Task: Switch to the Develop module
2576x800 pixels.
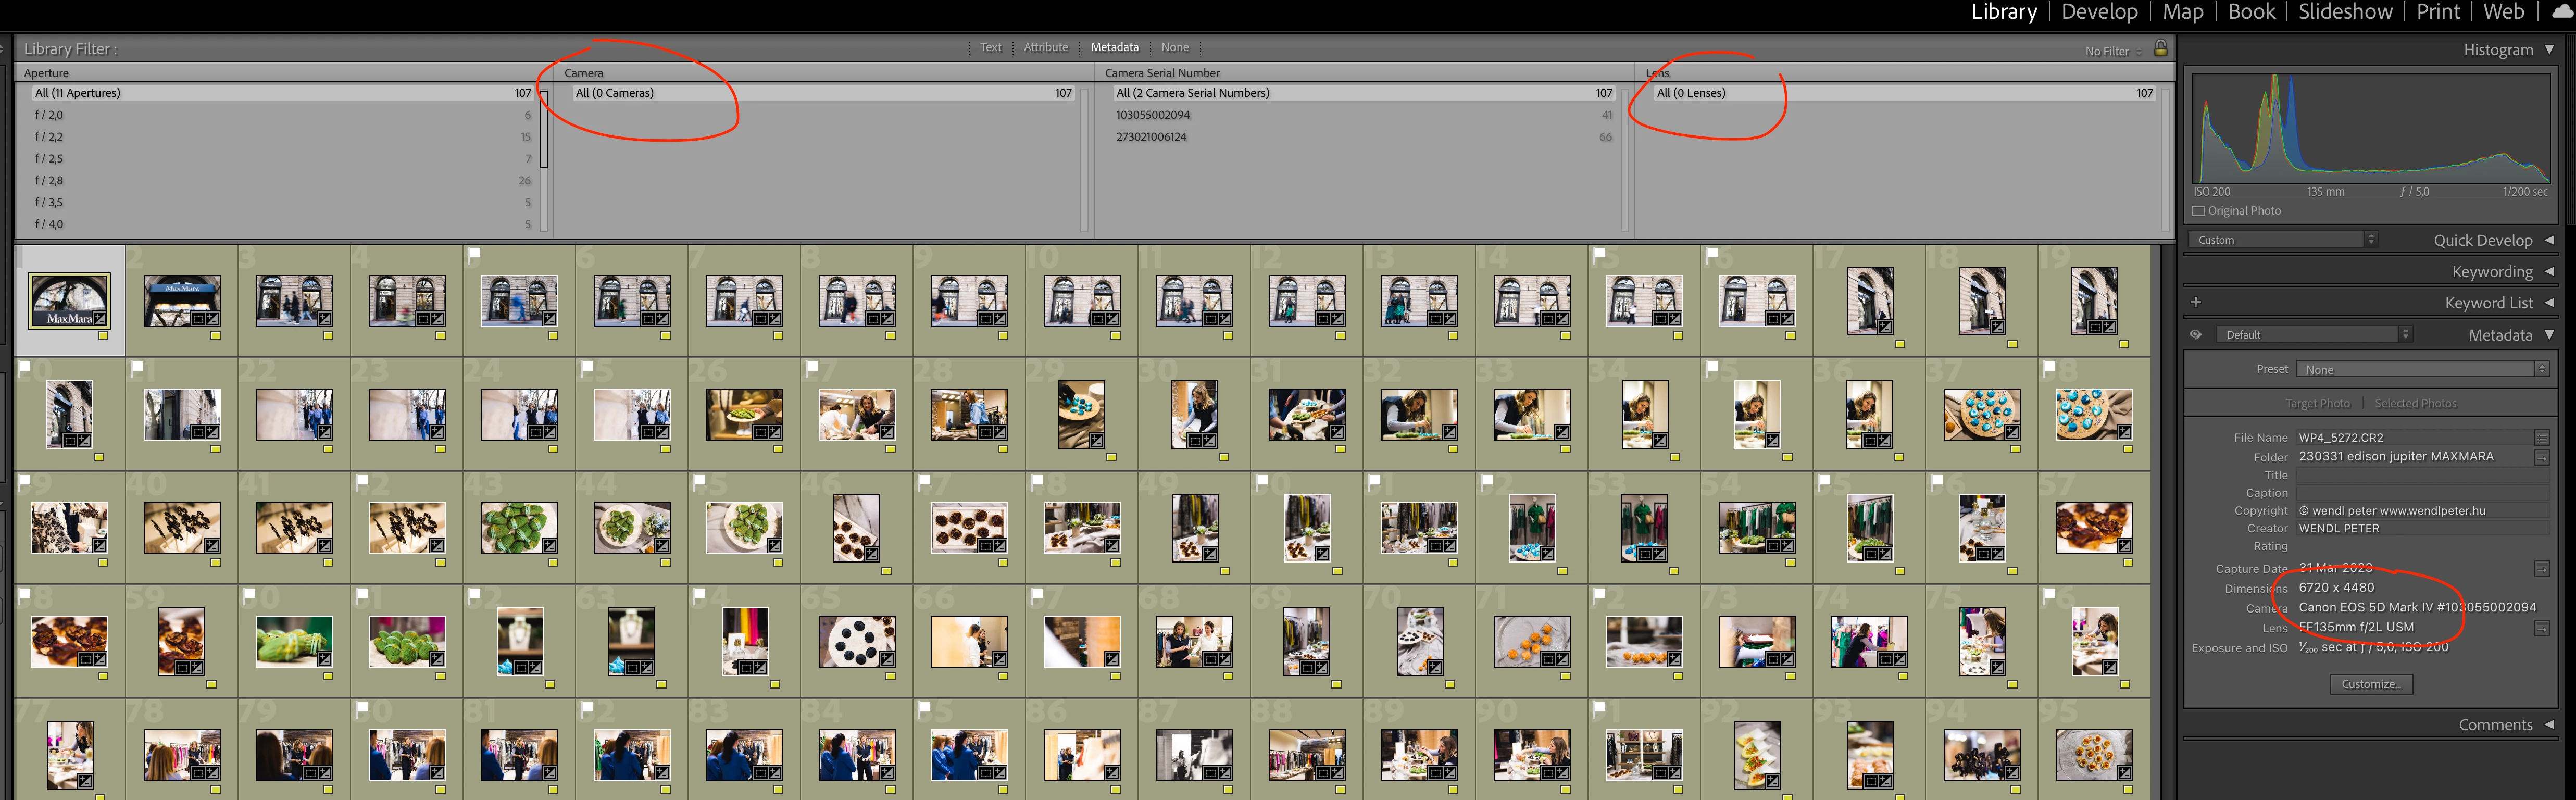Action: coord(2099,12)
